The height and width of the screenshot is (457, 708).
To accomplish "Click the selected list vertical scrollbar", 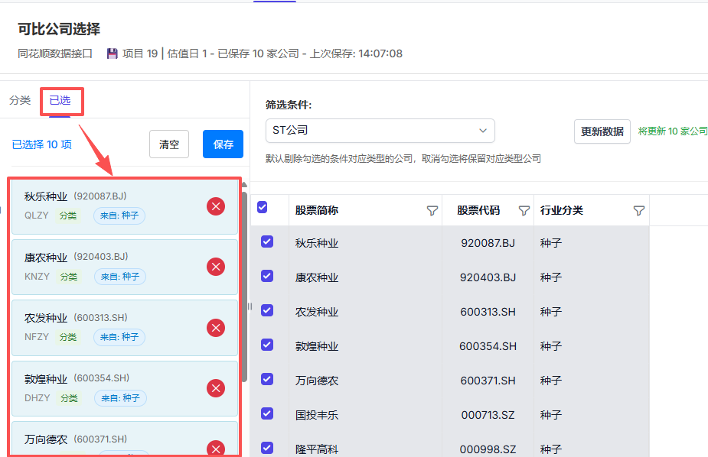I will (x=244, y=287).
